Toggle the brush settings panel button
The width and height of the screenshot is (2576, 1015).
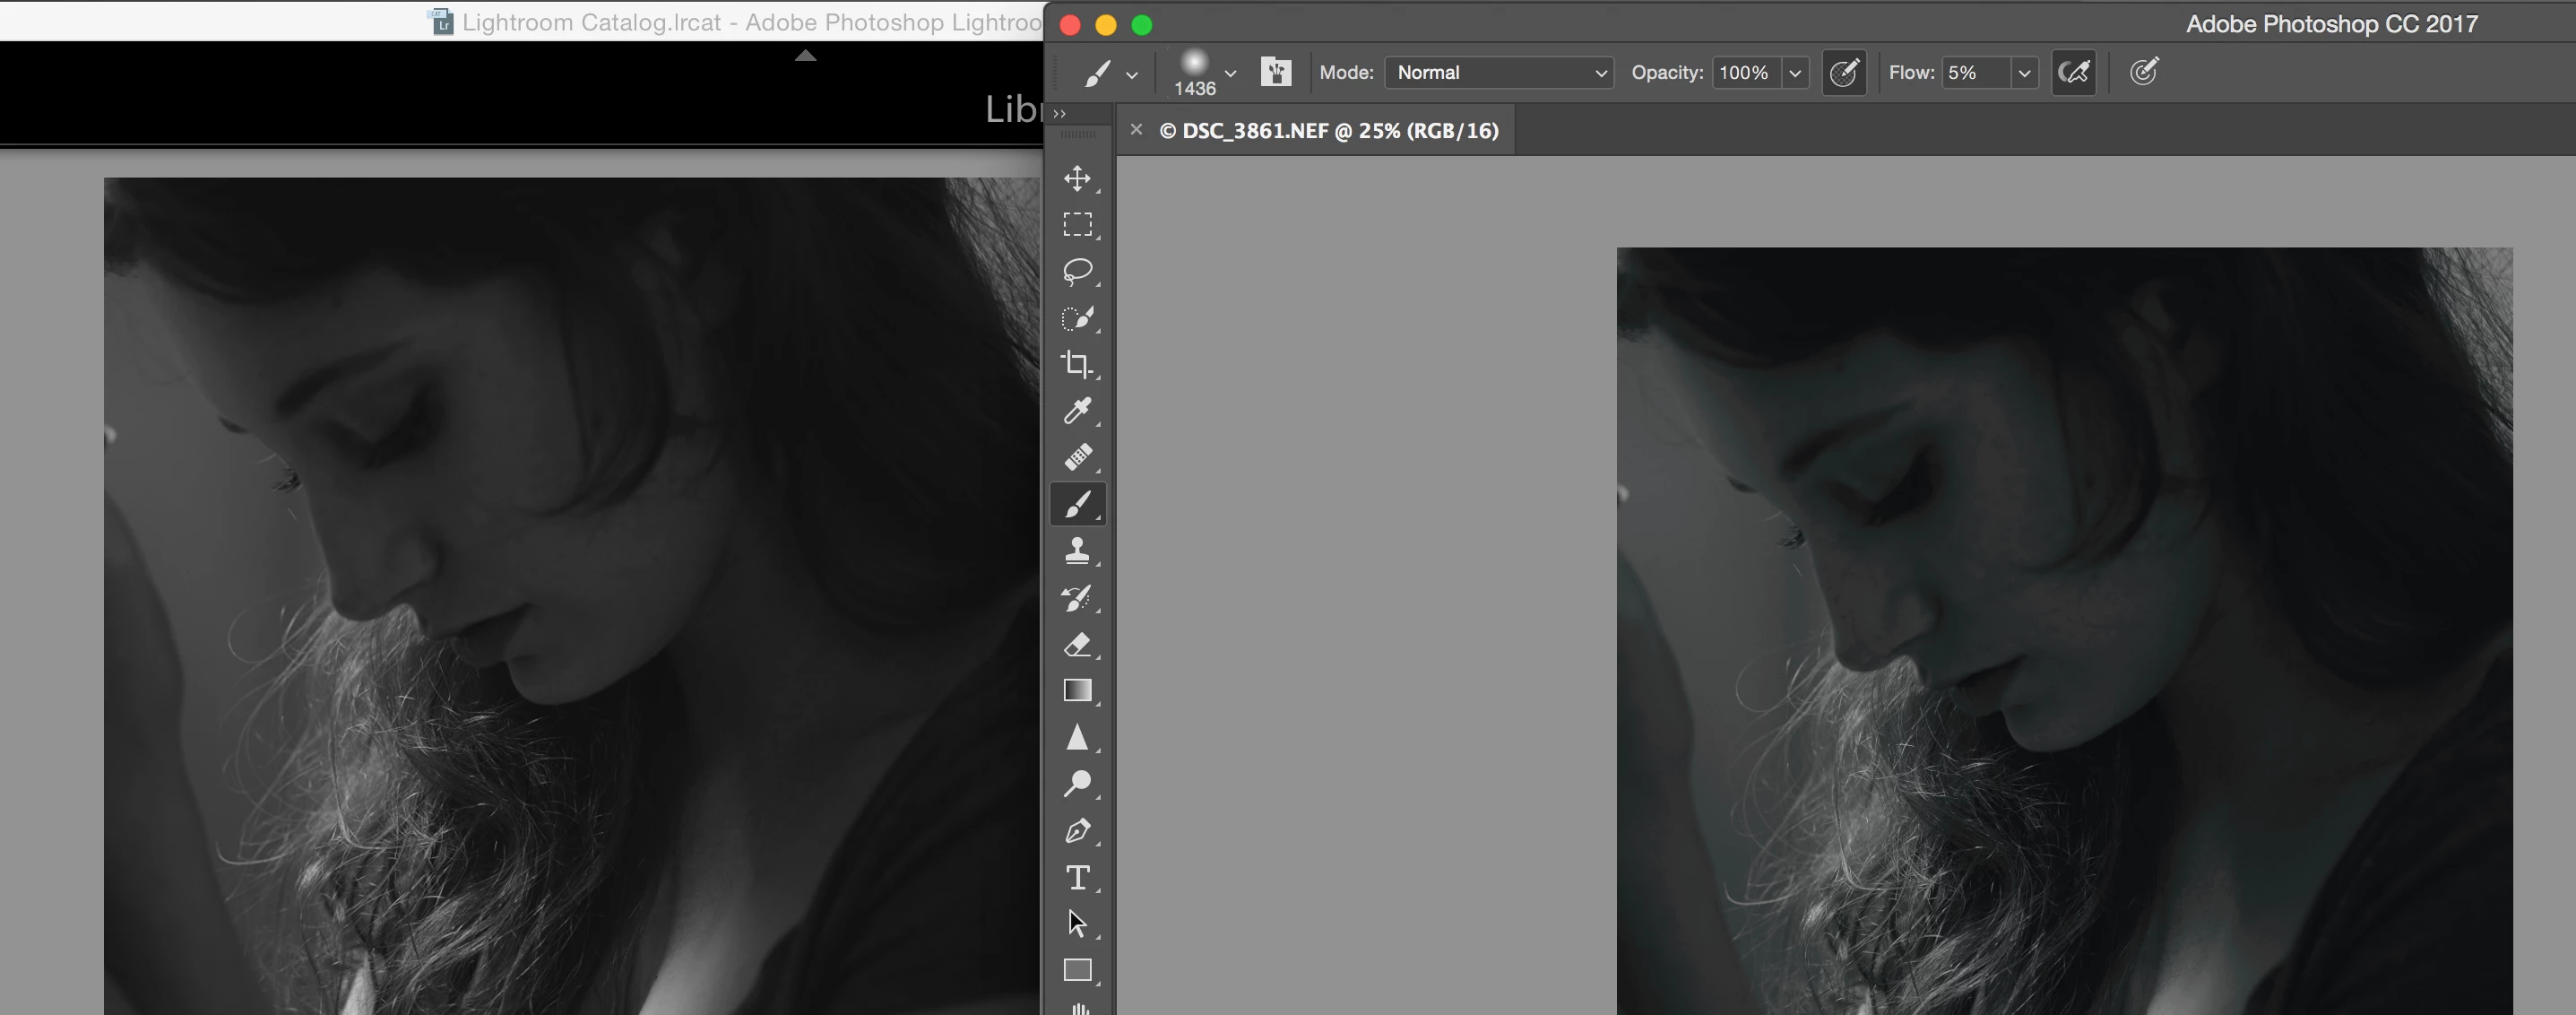tap(1276, 72)
